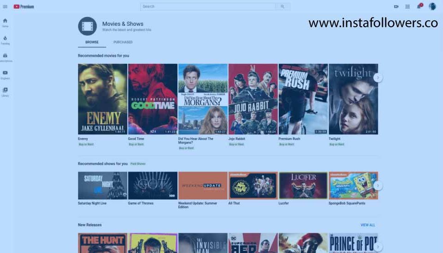
Task: Click the Good Time title link
Action: [x=136, y=139]
